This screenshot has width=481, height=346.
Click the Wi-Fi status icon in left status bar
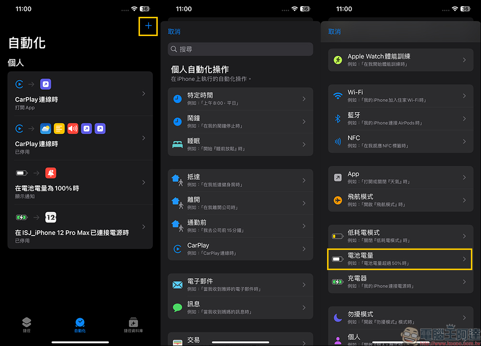[x=134, y=9]
